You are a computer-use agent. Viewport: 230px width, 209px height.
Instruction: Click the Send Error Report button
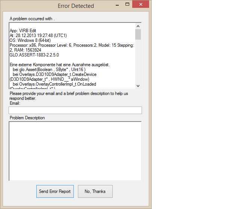point(55,191)
